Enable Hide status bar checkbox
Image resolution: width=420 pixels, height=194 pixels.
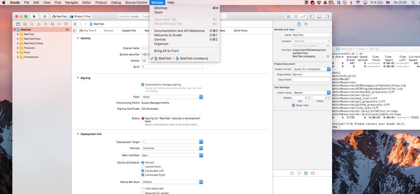click(x=143, y=188)
